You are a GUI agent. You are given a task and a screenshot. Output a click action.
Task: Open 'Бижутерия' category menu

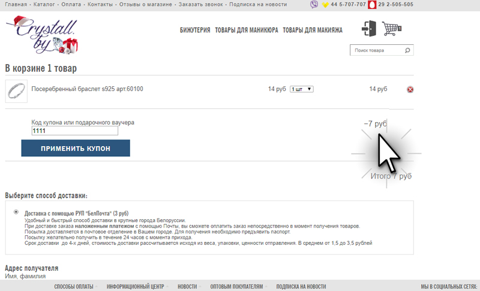(194, 30)
